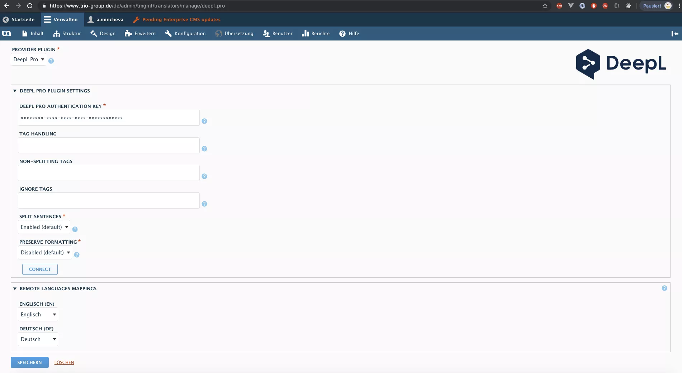Open the Design menu
Viewport: 682px width, 373px height.
pyautogui.click(x=103, y=33)
